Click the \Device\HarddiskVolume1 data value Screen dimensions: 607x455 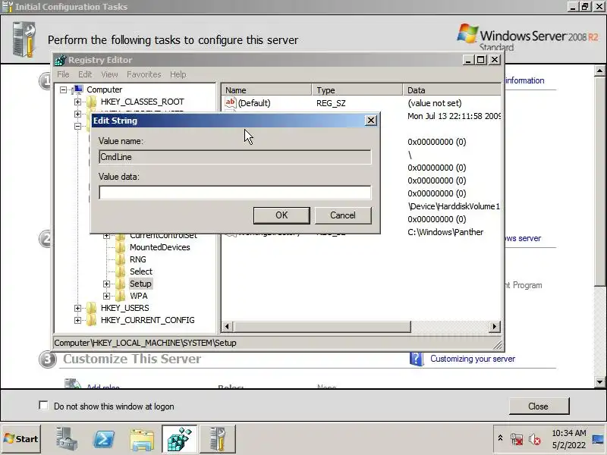click(454, 206)
